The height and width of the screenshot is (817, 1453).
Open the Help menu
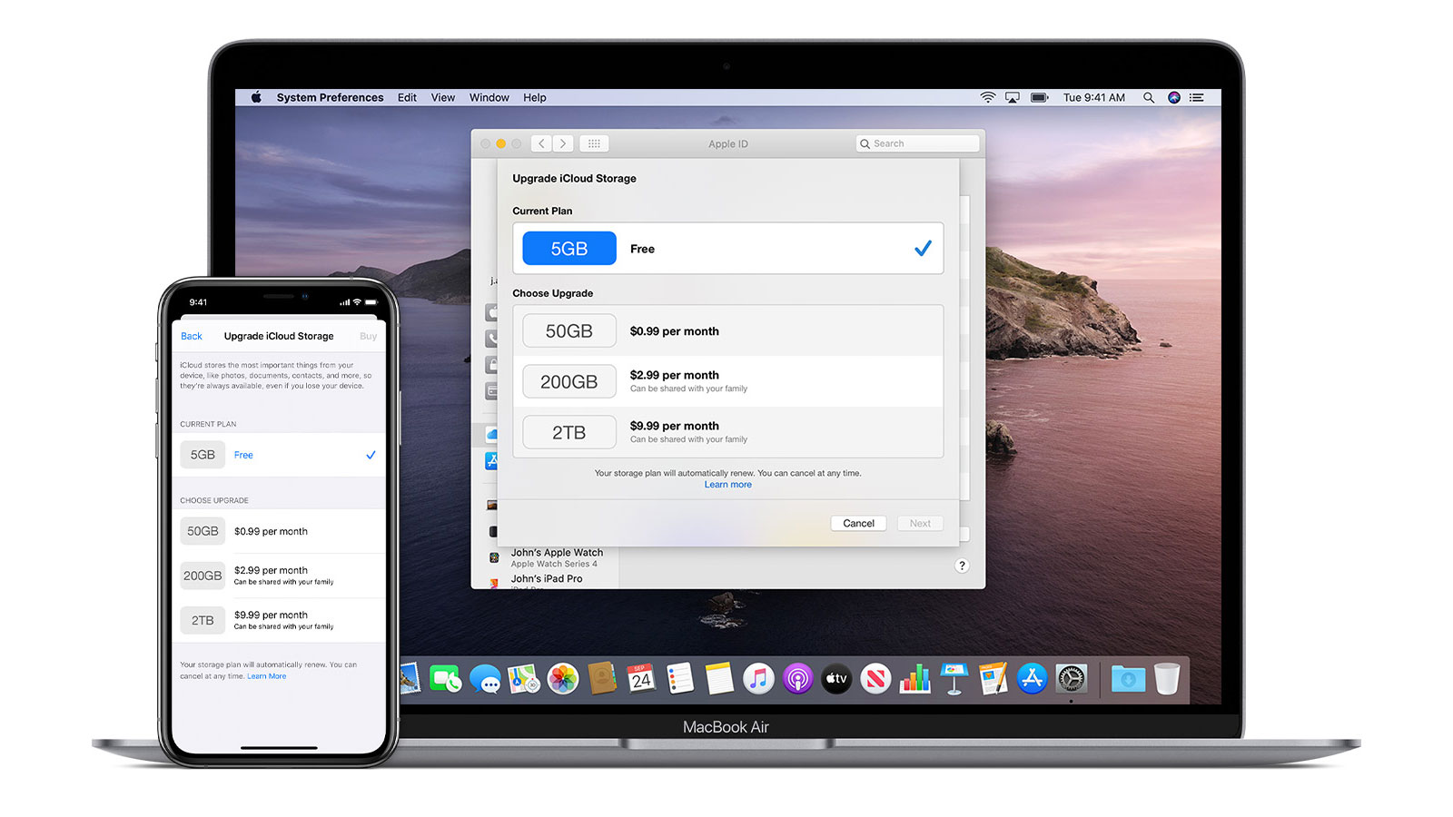[535, 97]
